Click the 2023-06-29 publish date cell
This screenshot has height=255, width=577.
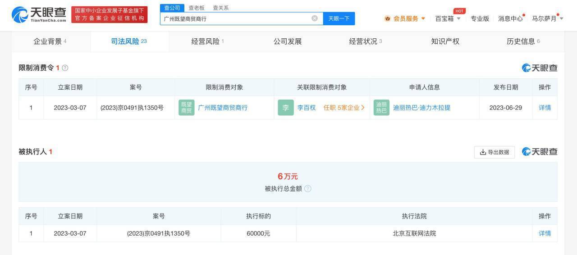click(506, 108)
